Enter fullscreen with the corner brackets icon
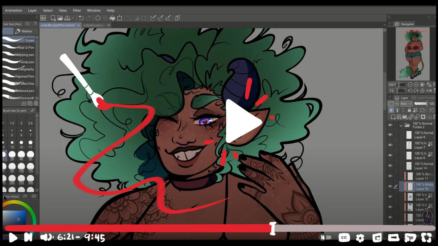The width and height of the screenshot is (438, 246). click(x=426, y=238)
